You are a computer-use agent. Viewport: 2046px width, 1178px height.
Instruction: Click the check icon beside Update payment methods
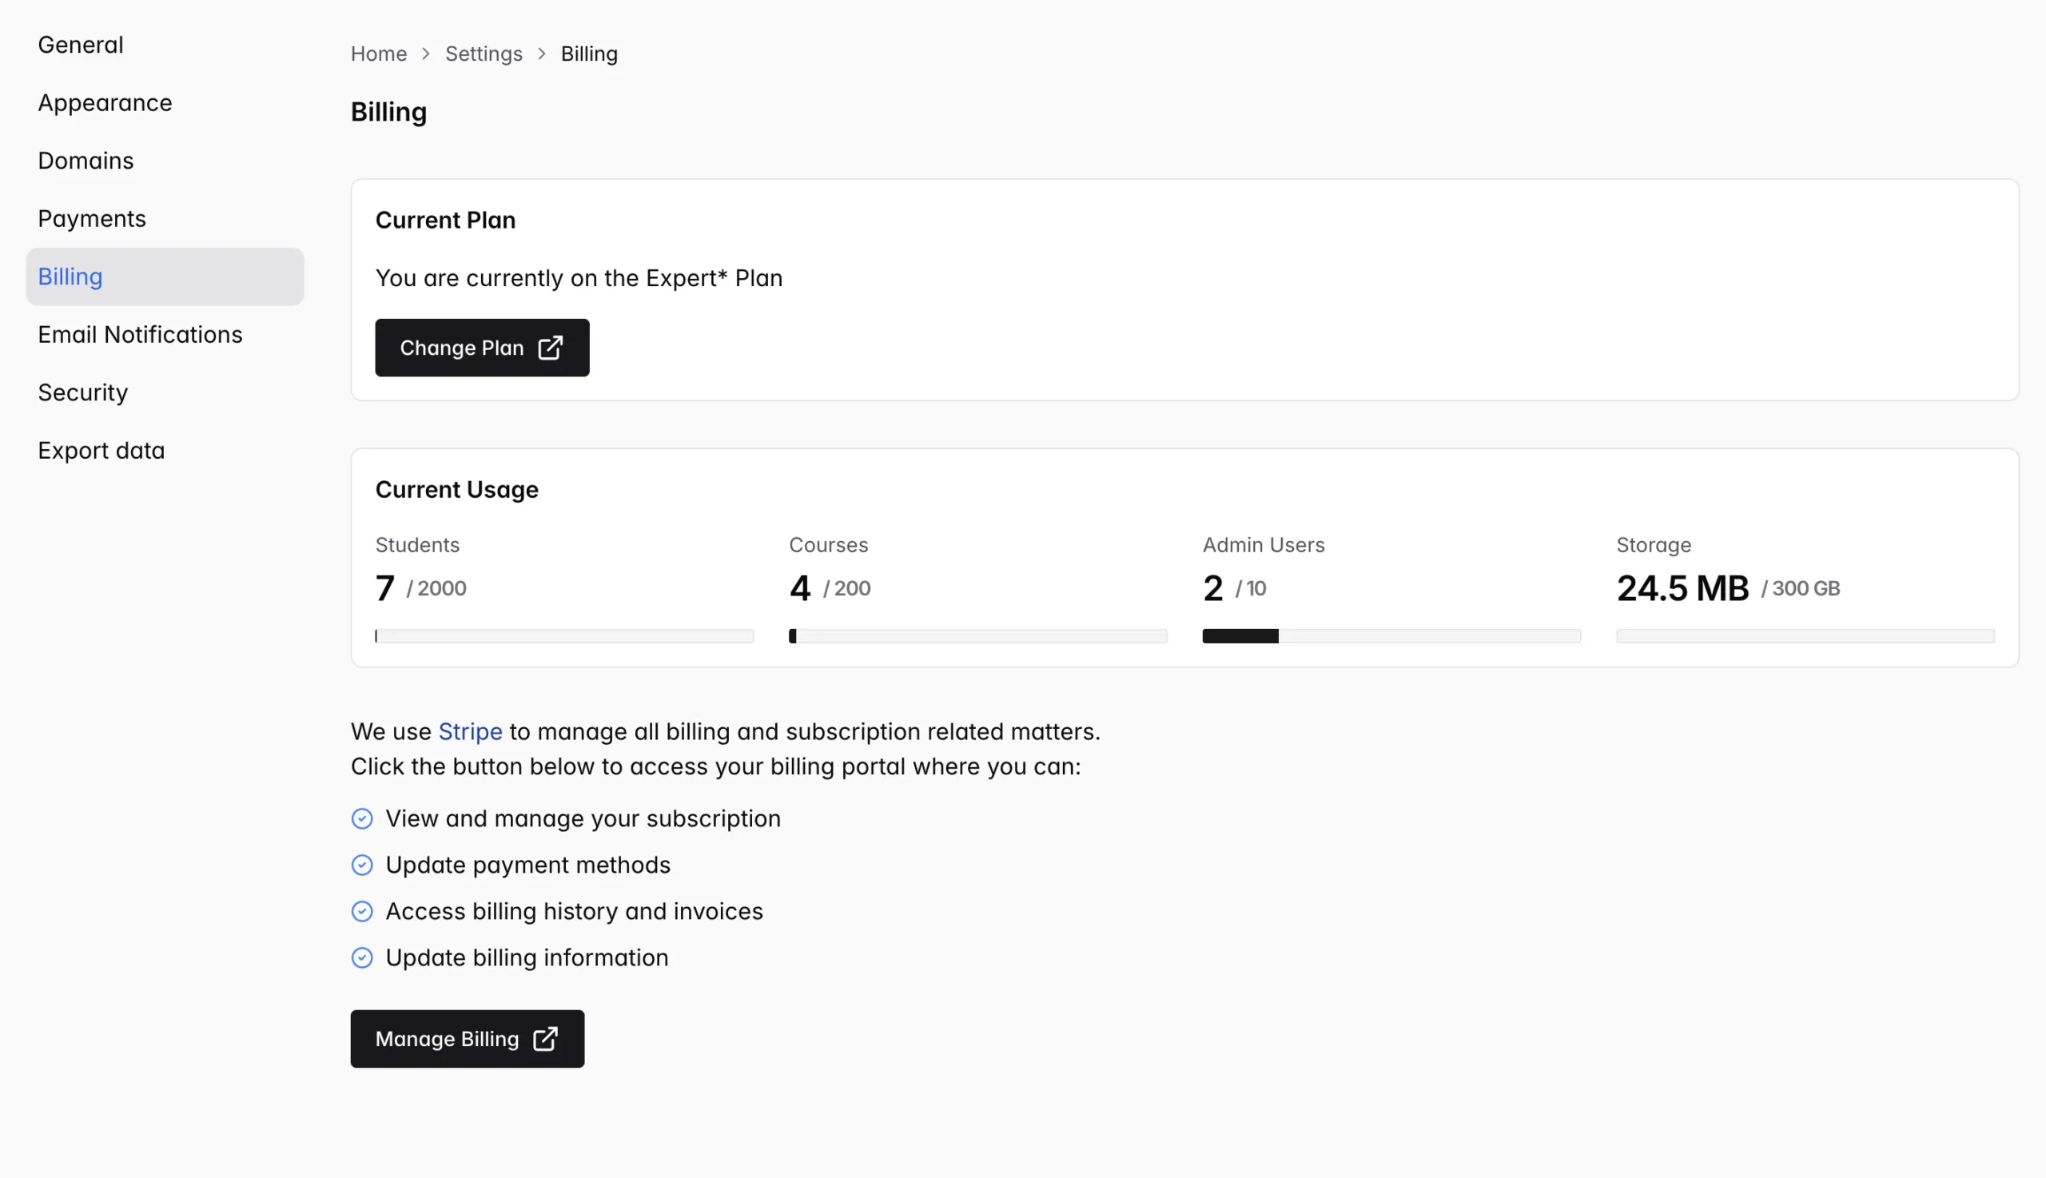pos(362,865)
